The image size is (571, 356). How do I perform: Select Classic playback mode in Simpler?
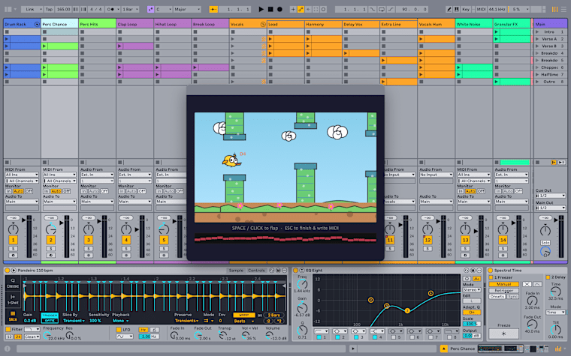(13, 283)
